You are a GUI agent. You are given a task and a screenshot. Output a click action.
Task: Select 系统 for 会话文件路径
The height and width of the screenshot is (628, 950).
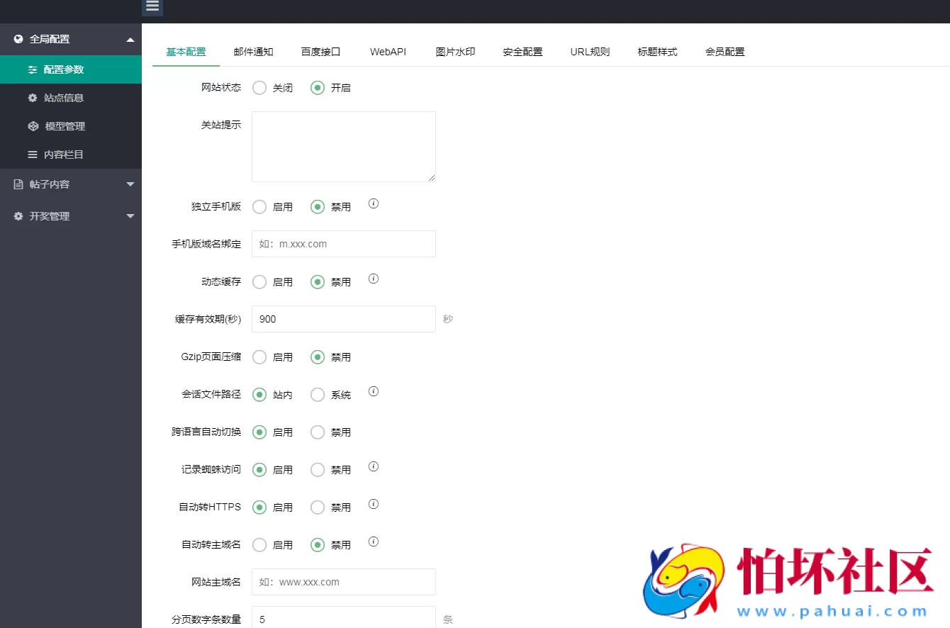pos(317,394)
